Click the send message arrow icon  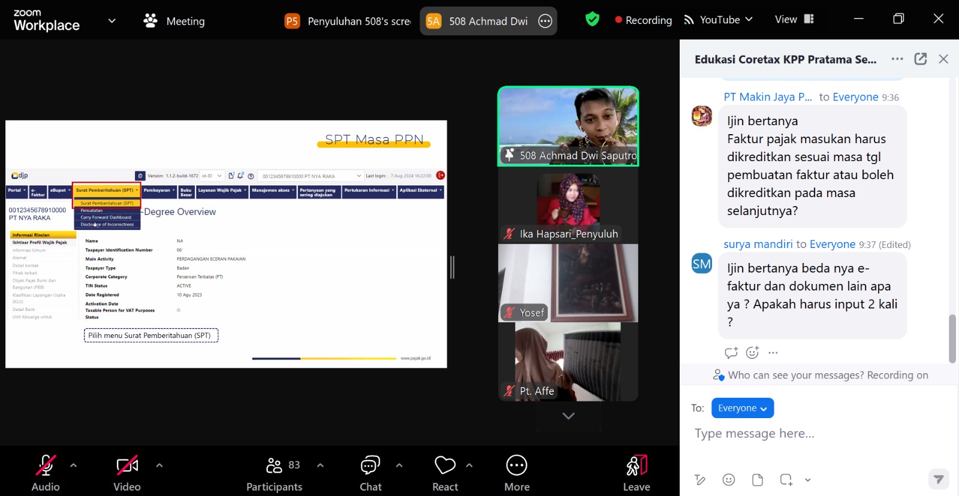(x=938, y=479)
